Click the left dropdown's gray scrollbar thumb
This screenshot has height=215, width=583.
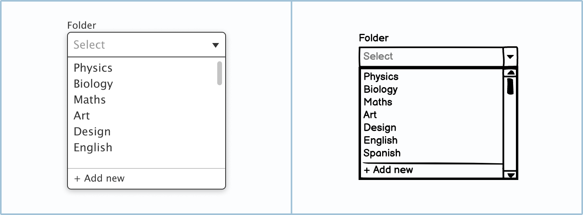tap(219, 73)
